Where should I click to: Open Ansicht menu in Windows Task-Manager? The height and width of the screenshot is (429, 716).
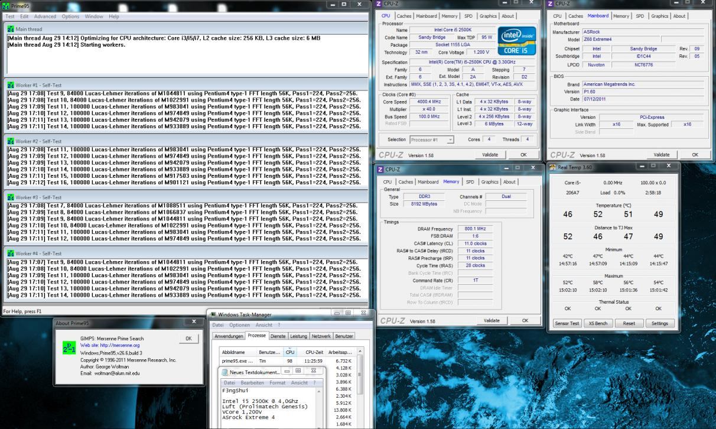click(x=263, y=325)
